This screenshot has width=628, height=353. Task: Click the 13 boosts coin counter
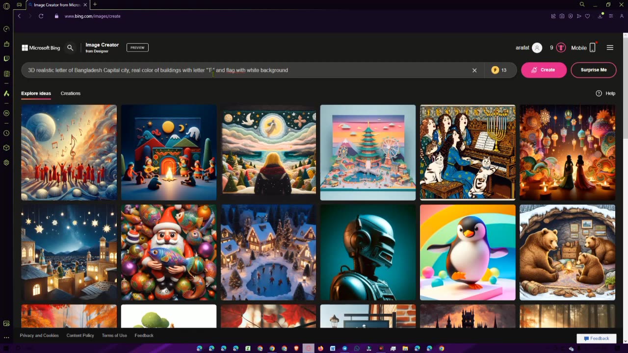pos(499,70)
